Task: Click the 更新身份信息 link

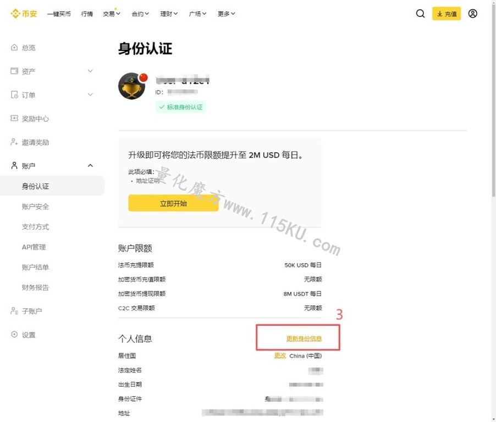Action: (x=304, y=338)
